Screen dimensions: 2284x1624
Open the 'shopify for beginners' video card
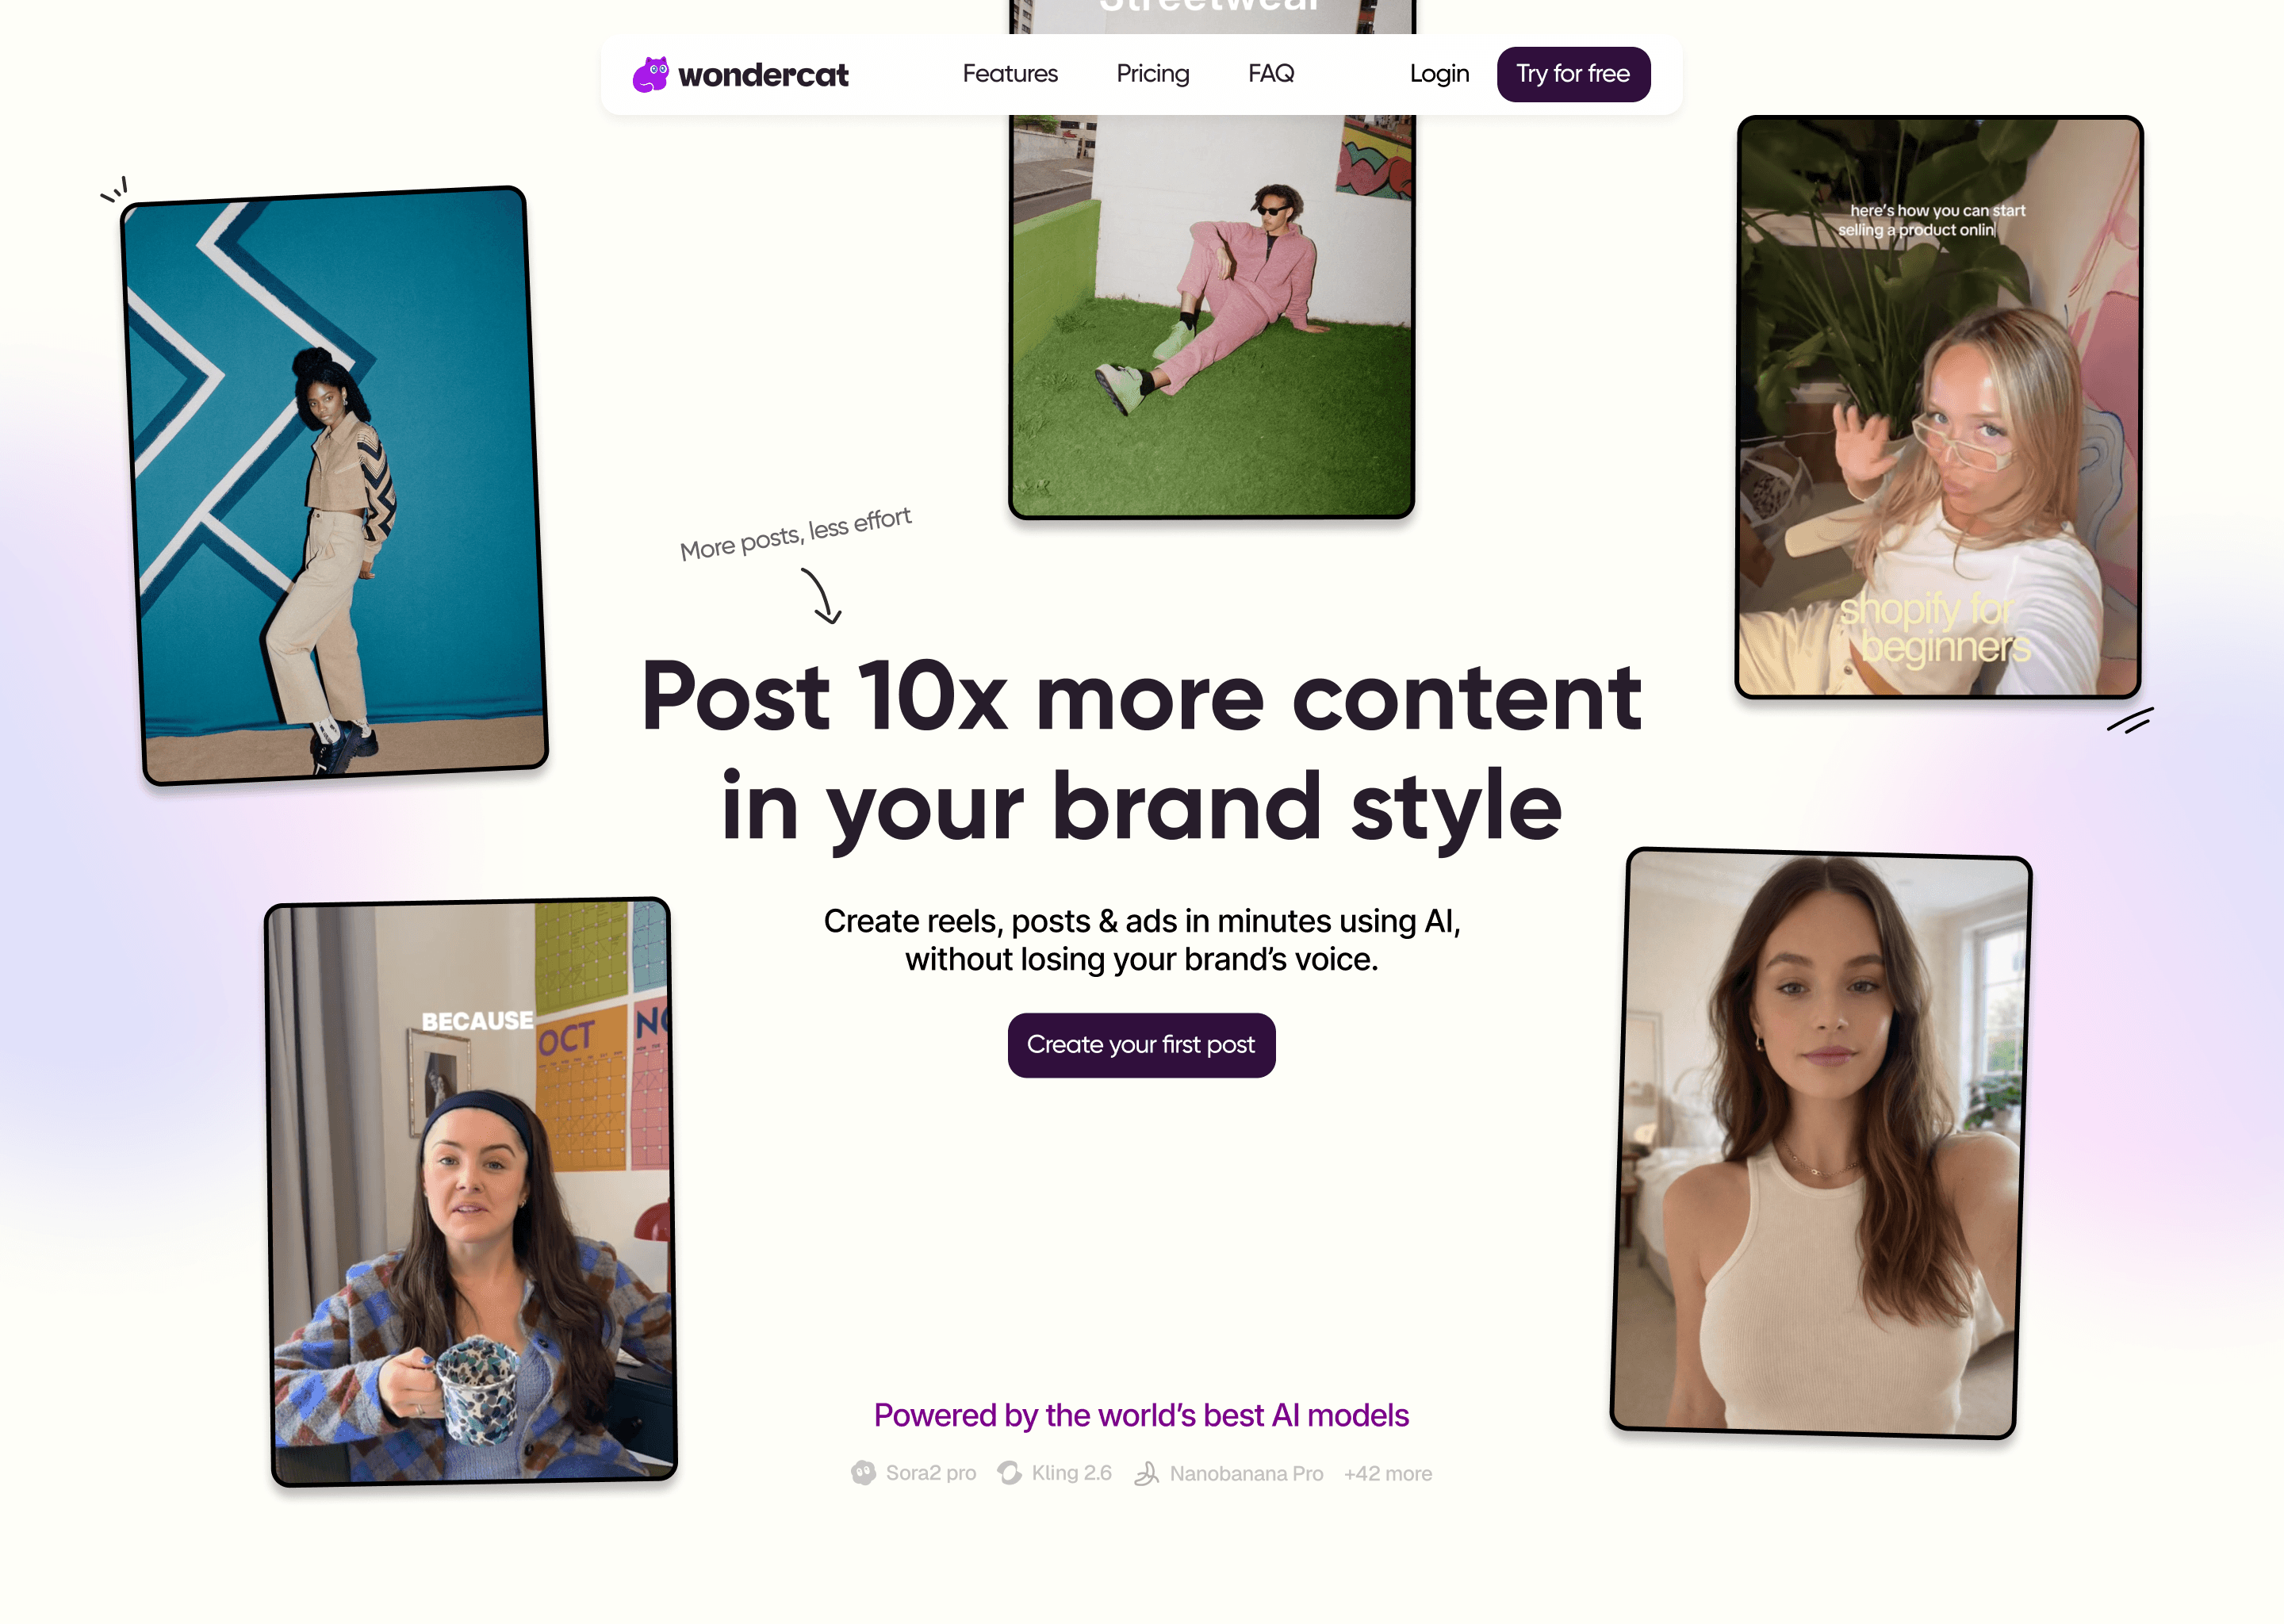tap(1938, 407)
